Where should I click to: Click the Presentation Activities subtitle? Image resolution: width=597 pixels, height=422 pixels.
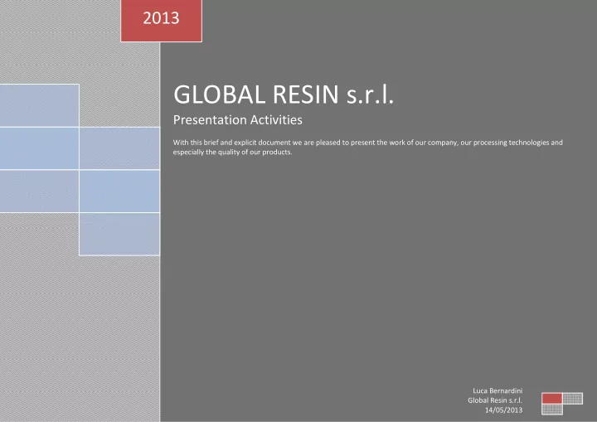pos(238,120)
